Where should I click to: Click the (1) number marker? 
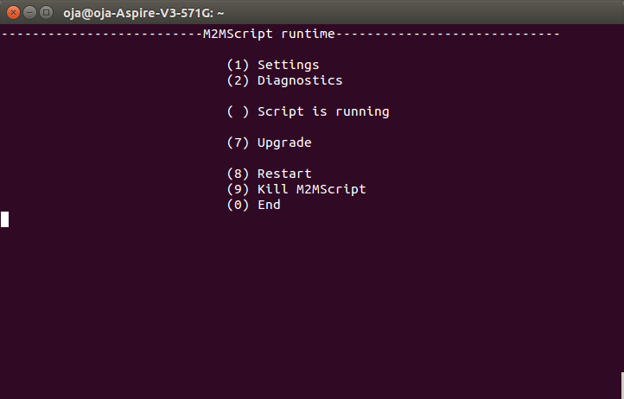tap(238, 65)
